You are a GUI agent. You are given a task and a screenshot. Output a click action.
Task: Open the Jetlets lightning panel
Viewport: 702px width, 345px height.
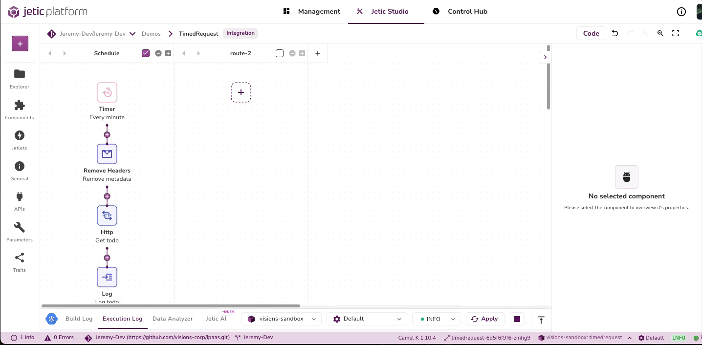20,140
